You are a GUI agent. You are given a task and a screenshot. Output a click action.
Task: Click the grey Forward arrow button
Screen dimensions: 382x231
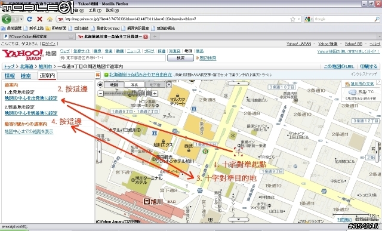tap(16, 19)
